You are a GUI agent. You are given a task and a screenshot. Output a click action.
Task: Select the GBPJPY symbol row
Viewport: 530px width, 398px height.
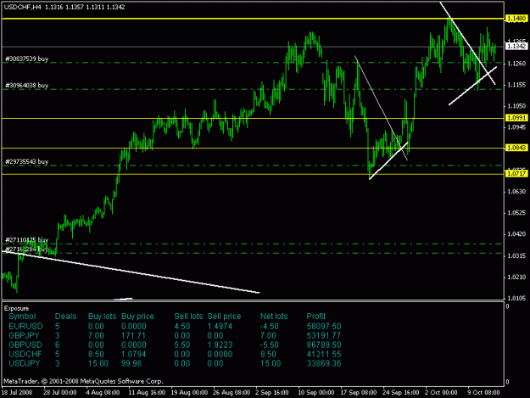pos(175,336)
